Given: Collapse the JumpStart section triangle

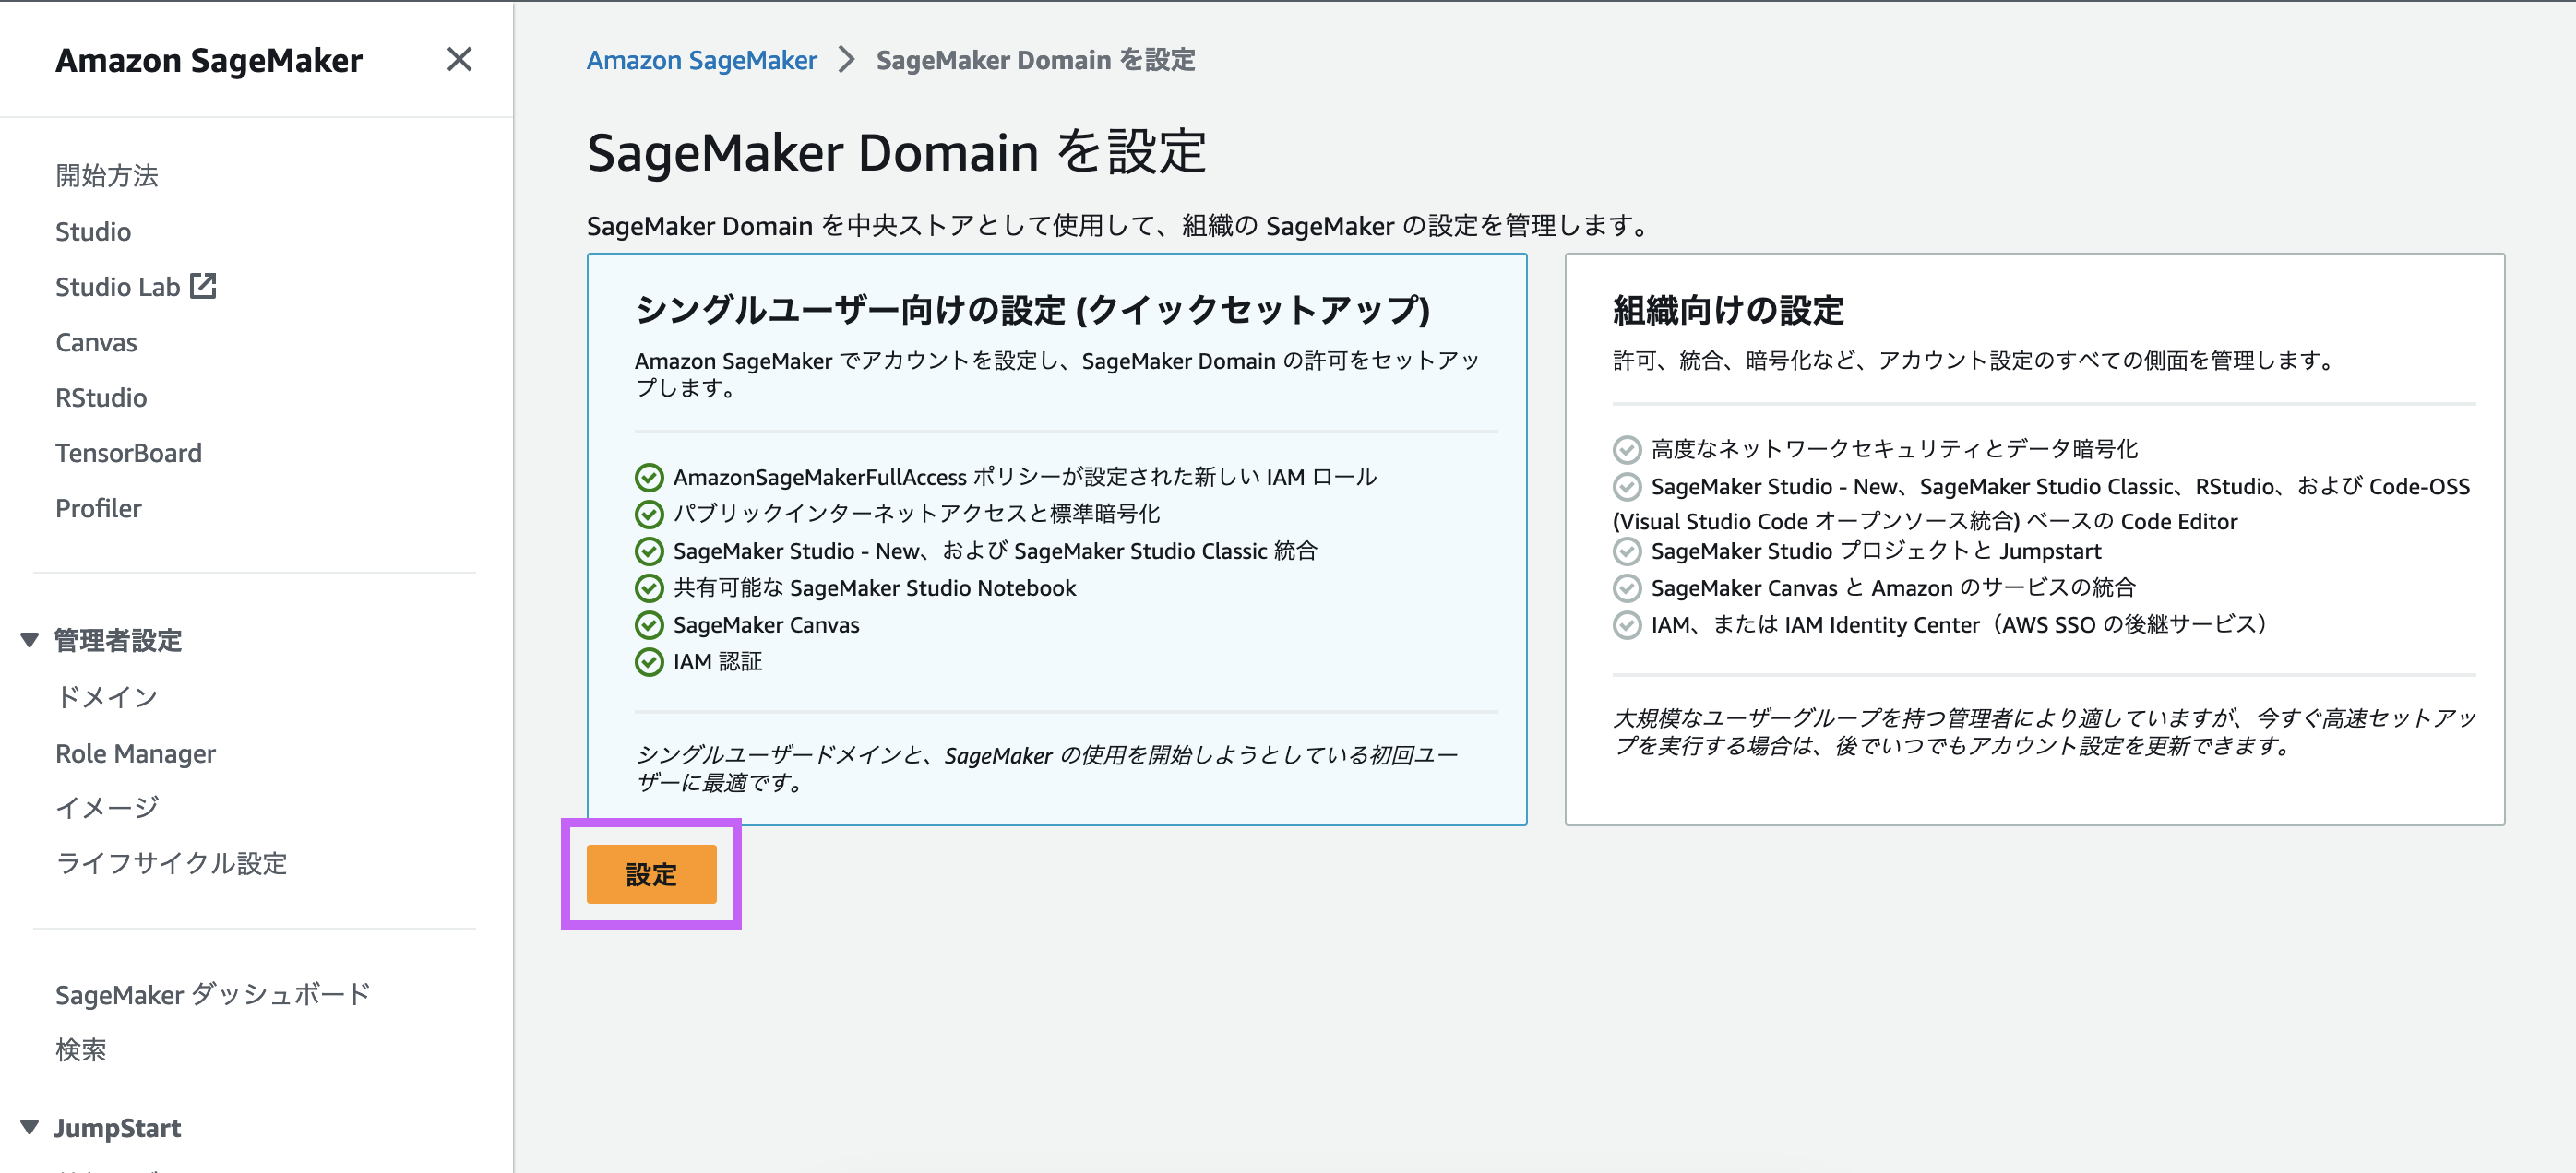Looking at the screenshot, I should 30,1127.
